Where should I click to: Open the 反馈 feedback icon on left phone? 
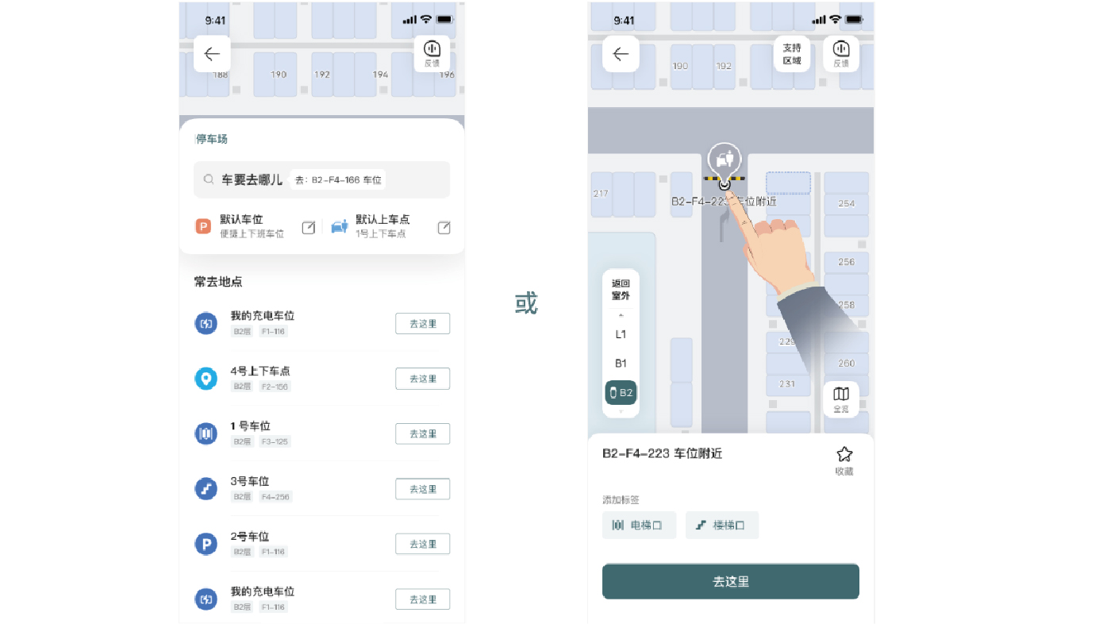[x=432, y=54]
